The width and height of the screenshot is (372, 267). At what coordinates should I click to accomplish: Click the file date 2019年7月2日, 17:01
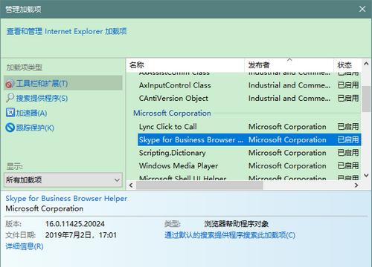(x=81, y=235)
